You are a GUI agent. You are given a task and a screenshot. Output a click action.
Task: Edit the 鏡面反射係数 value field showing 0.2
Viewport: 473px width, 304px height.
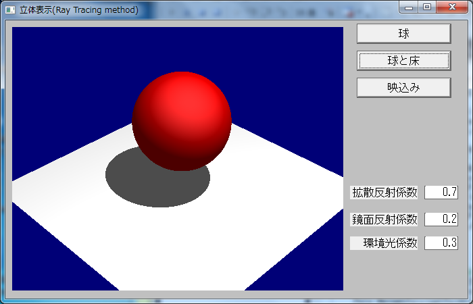[441, 219]
